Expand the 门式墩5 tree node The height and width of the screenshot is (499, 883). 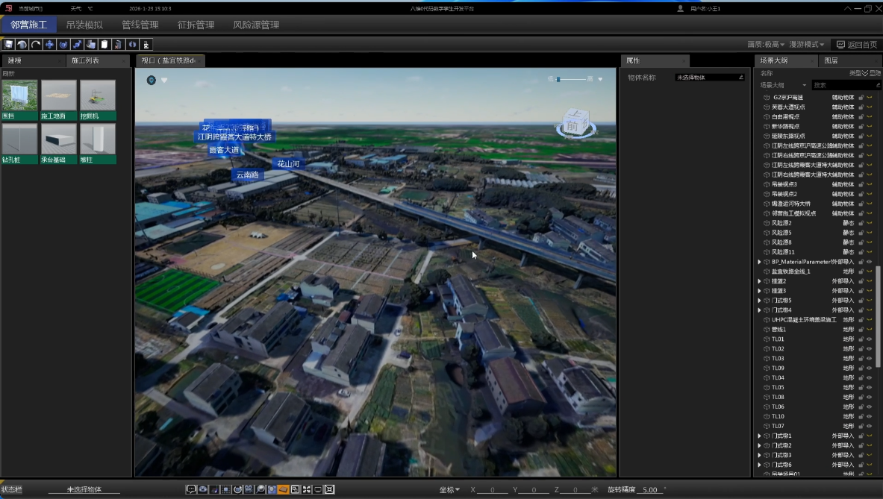coord(759,301)
